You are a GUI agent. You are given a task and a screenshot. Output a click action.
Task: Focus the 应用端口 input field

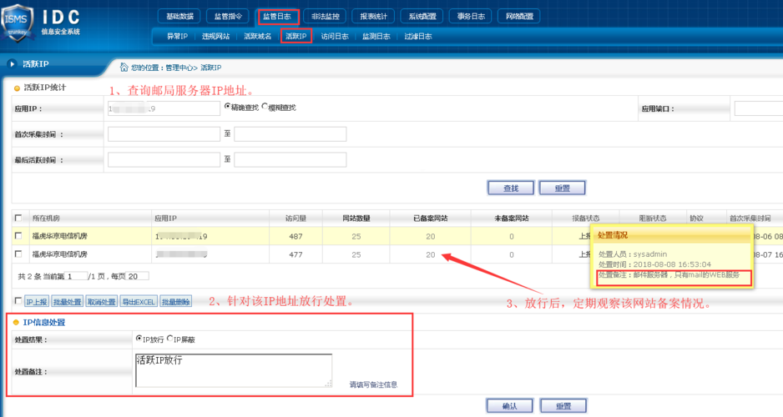[x=759, y=108]
